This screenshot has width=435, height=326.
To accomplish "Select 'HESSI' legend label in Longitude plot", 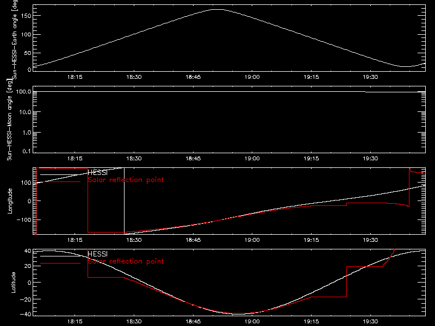I will point(97,173).
